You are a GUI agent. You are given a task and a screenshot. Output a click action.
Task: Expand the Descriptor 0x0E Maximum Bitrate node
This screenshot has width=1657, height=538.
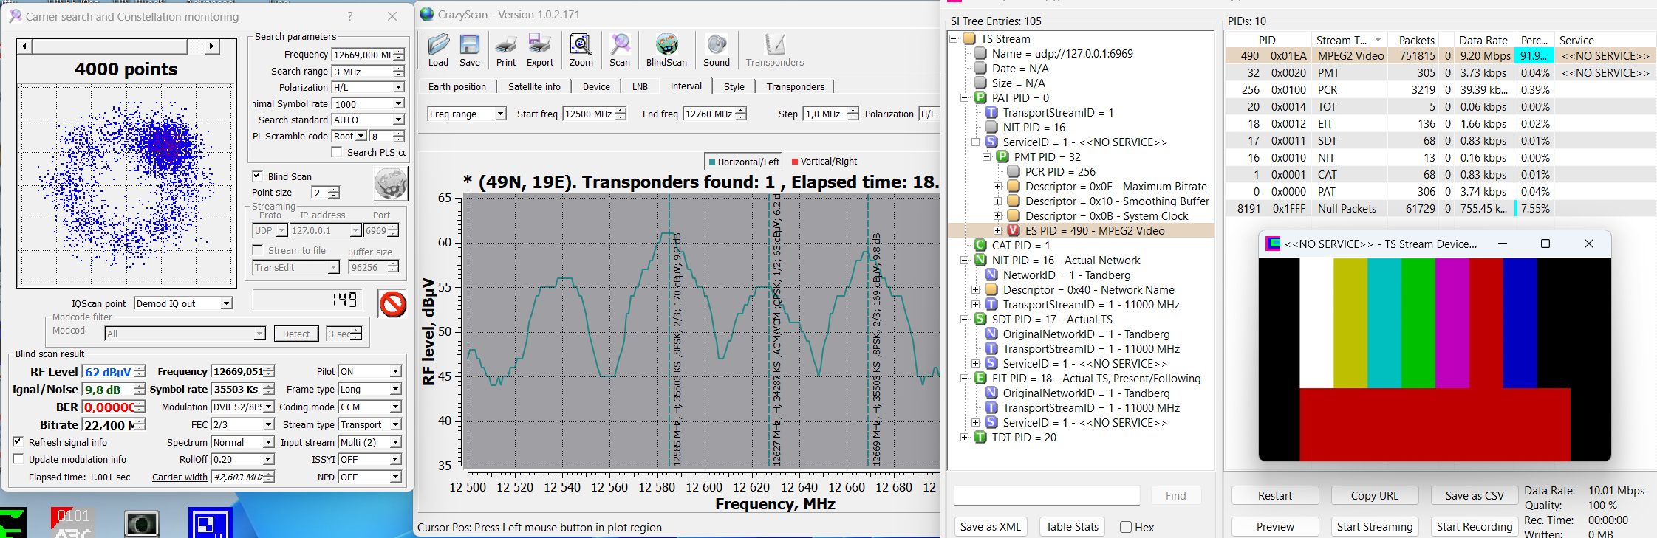click(997, 186)
